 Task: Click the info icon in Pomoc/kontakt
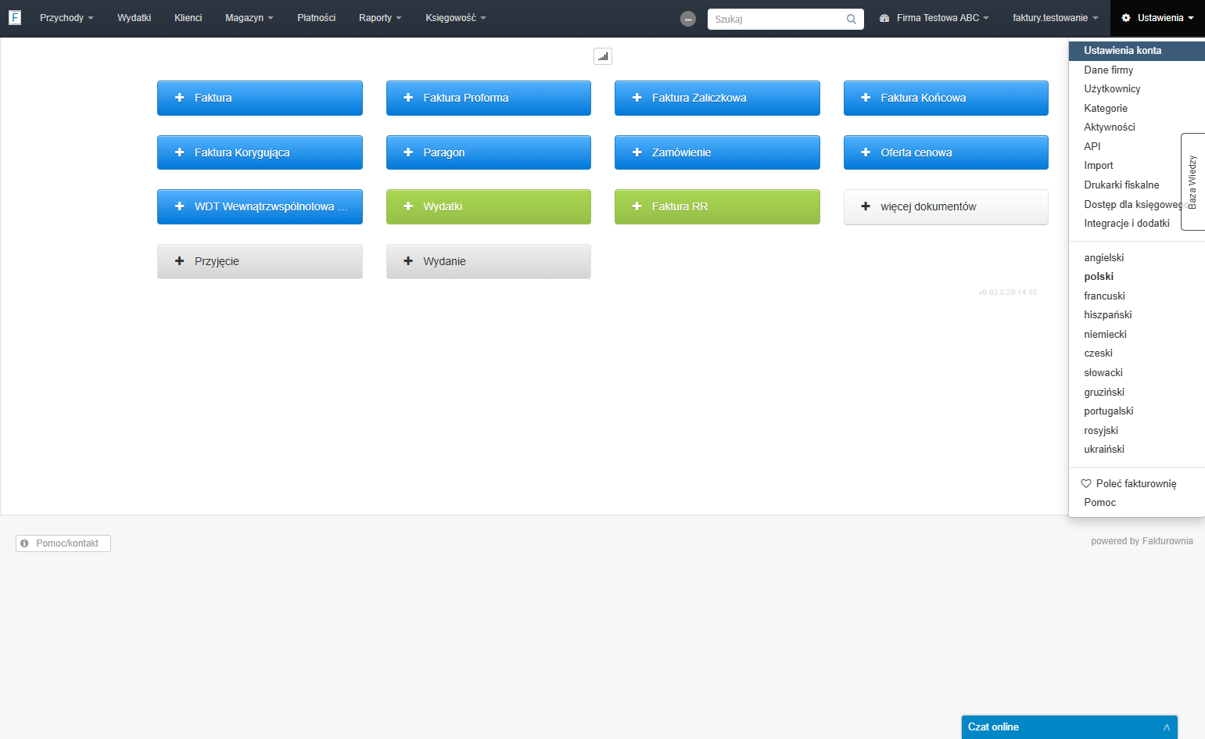24,543
